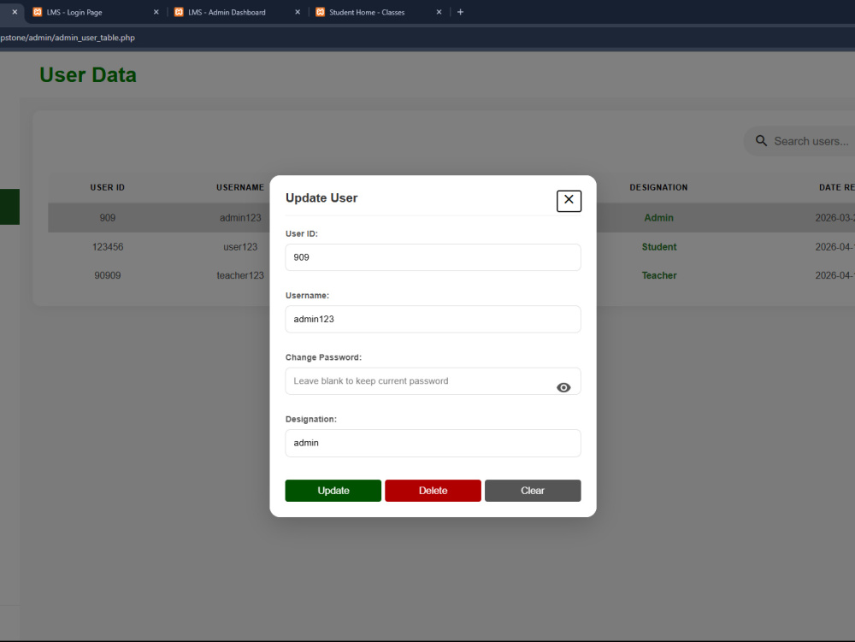Click username admin123 in the table
This screenshot has width=855, height=642.
point(240,218)
